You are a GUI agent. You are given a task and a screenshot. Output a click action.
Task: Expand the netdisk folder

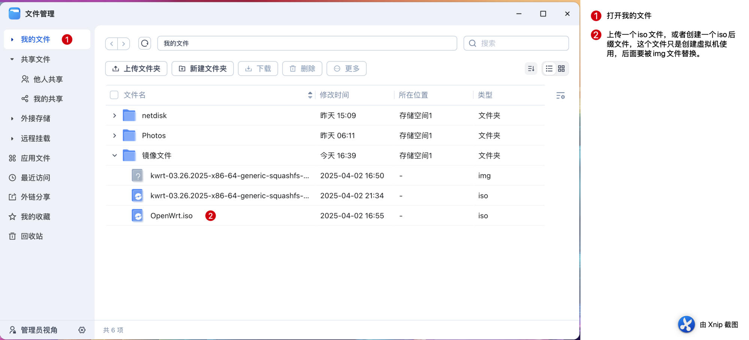pyautogui.click(x=115, y=116)
